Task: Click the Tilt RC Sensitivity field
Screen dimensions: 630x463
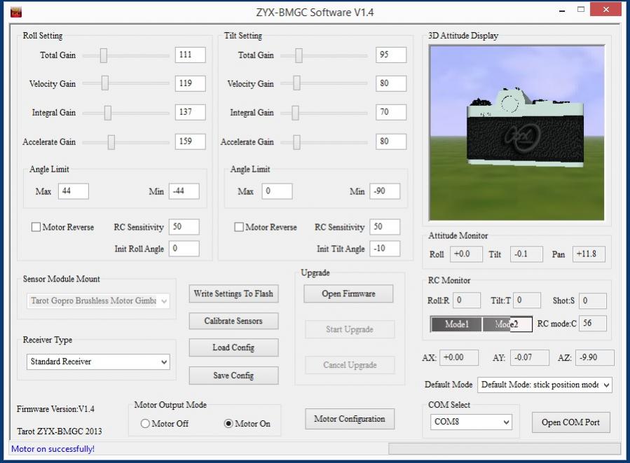Action: tap(385, 227)
